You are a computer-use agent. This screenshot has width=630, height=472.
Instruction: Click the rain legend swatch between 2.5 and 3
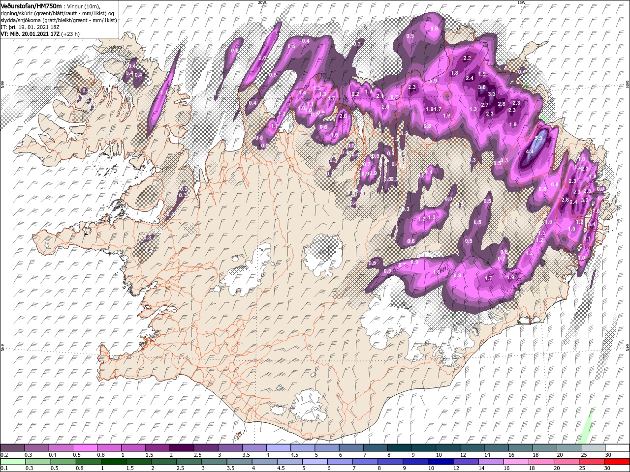(x=189, y=461)
